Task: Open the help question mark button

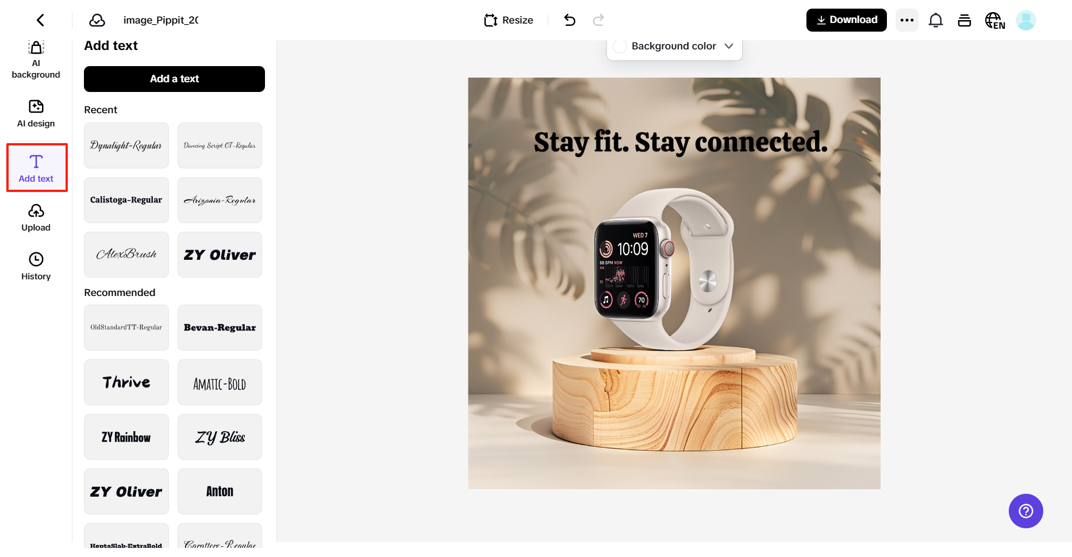Action: 1026,511
